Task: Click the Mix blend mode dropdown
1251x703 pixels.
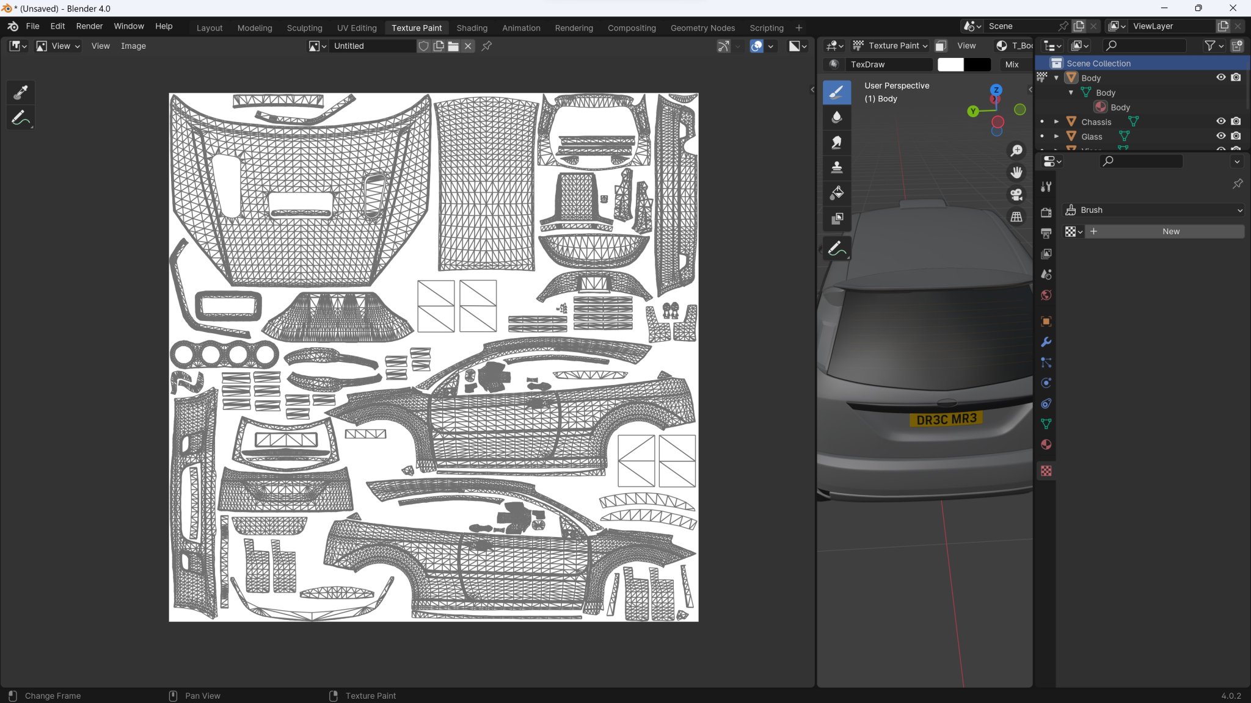Action: click(1013, 63)
